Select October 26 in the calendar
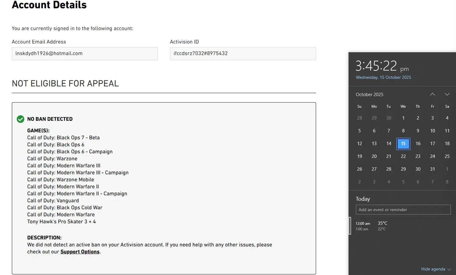 pyautogui.click(x=360, y=169)
